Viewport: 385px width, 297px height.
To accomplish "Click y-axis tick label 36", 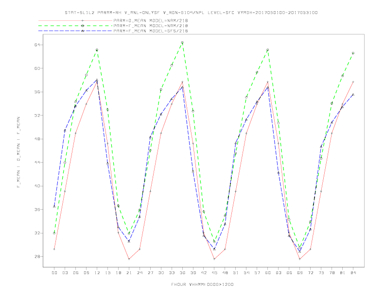I will pyautogui.click(x=37, y=210).
